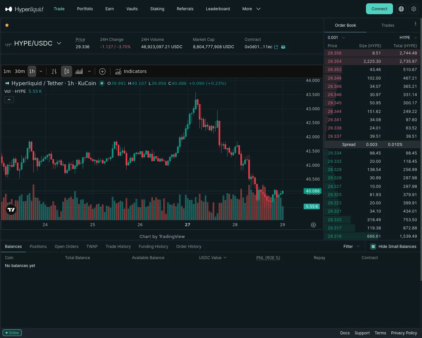
Task: Click the Online status badge
Action: [x=12, y=333]
